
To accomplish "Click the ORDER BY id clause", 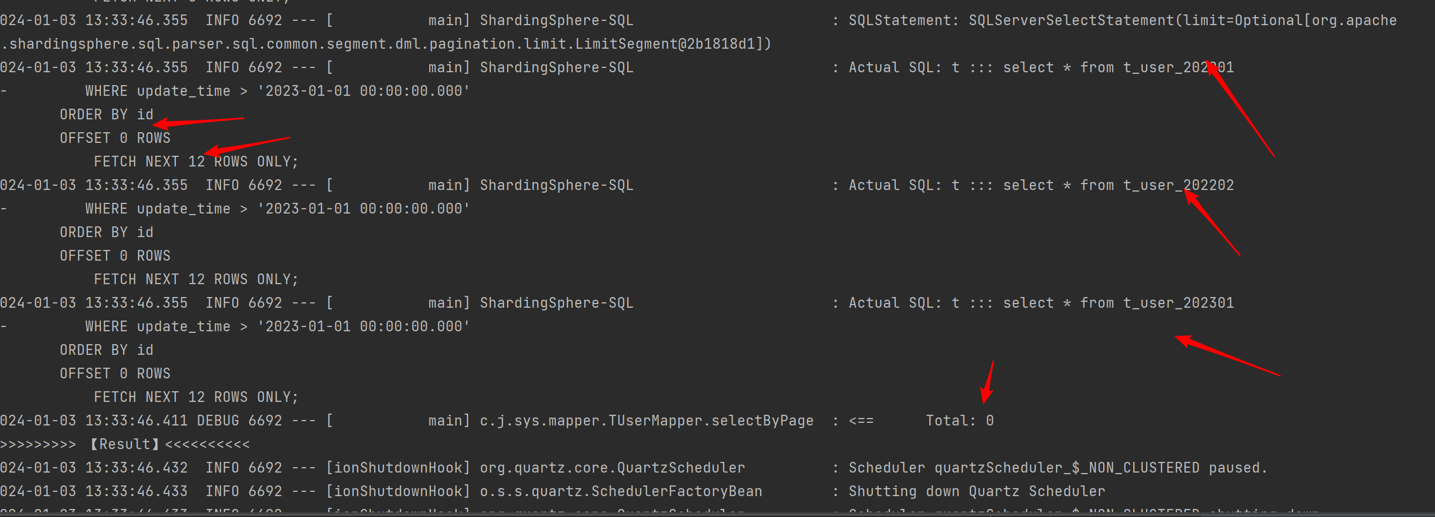I will (x=106, y=115).
